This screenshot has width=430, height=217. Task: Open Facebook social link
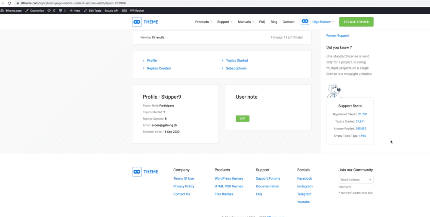click(305, 178)
